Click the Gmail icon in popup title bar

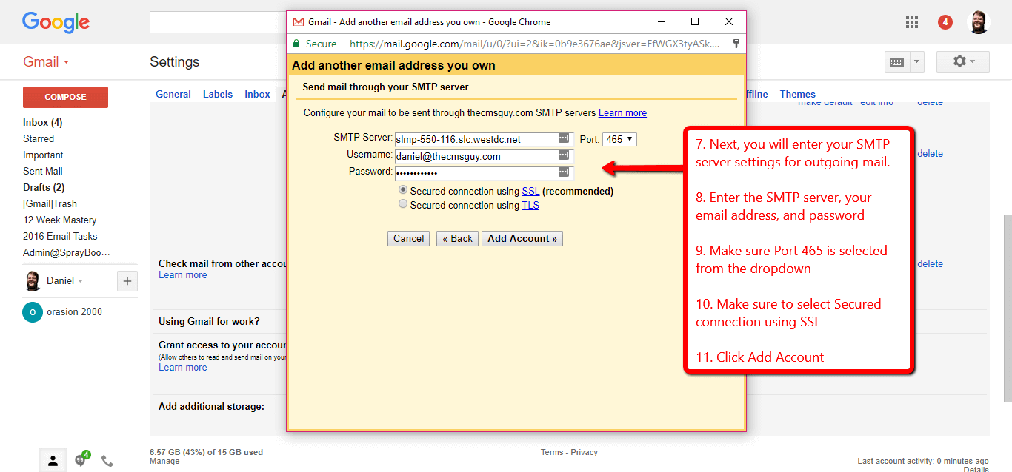pyautogui.click(x=299, y=22)
